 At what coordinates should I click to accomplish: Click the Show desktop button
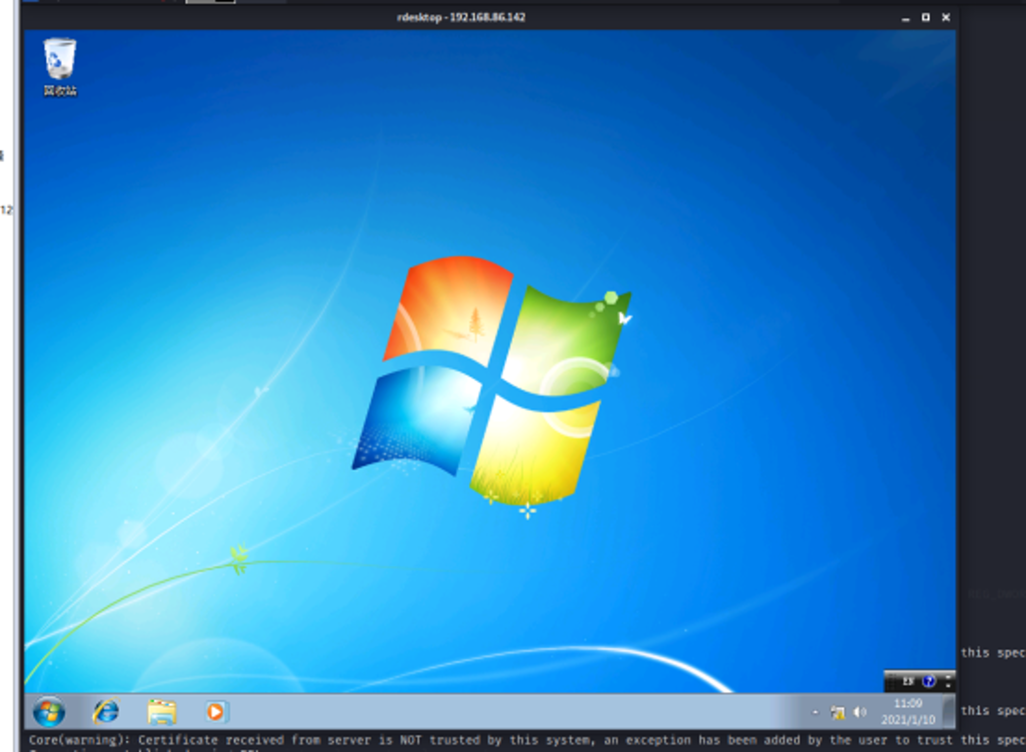949,711
